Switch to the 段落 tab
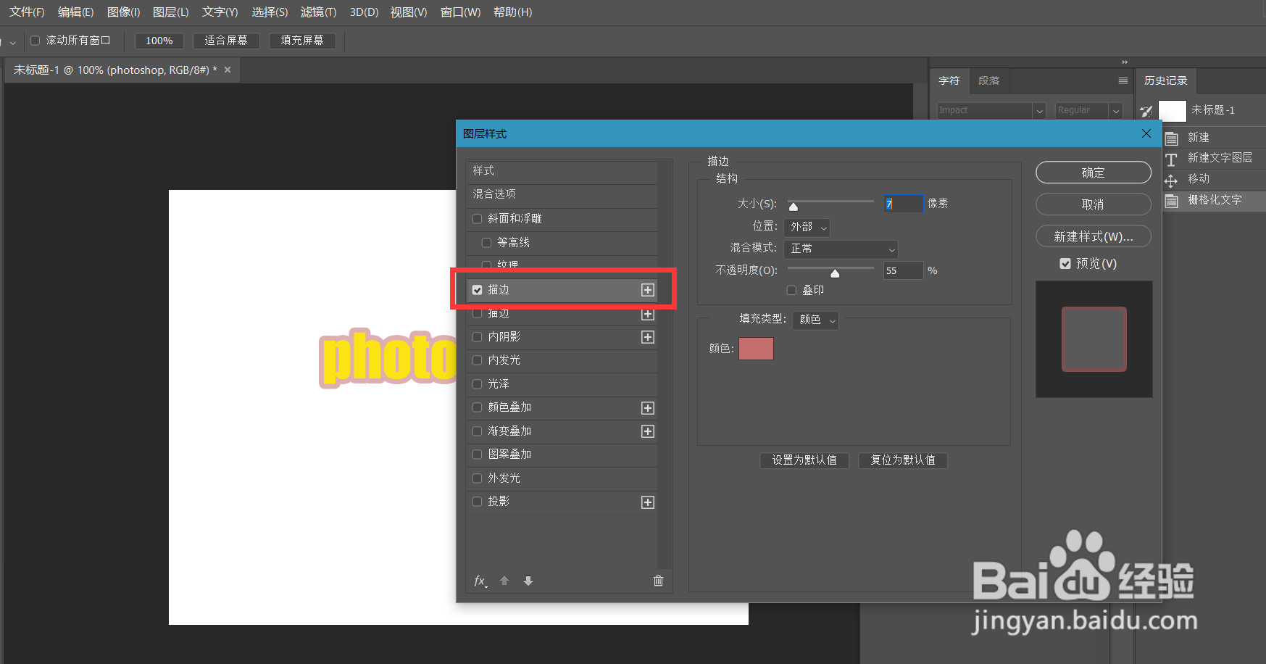 point(988,80)
